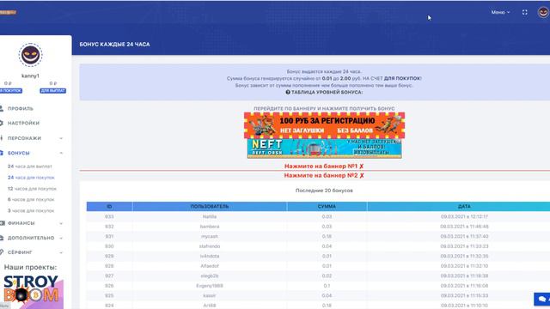Open 24 часа для покупок bonus
This screenshot has height=309, width=550.
(31, 178)
